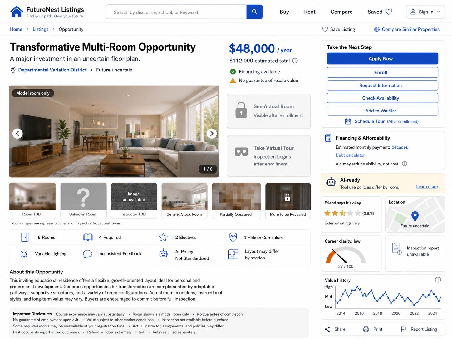Go to Listings breadcrumb
Screen dimensions: 452x339
coord(41,29)
